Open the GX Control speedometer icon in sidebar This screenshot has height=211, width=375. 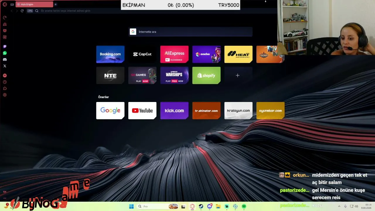(x=5, y=18)
